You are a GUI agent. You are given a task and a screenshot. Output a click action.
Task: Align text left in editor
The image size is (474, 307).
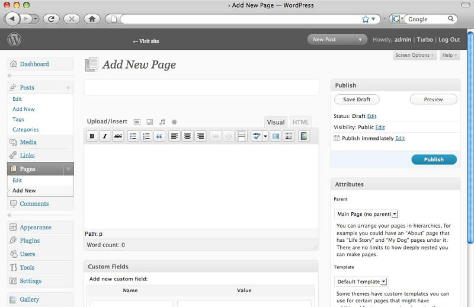coord(174,136)
